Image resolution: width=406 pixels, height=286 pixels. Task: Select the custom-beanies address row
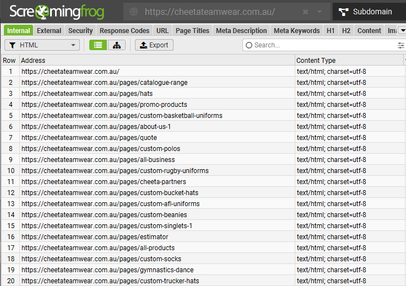point(157,215)
